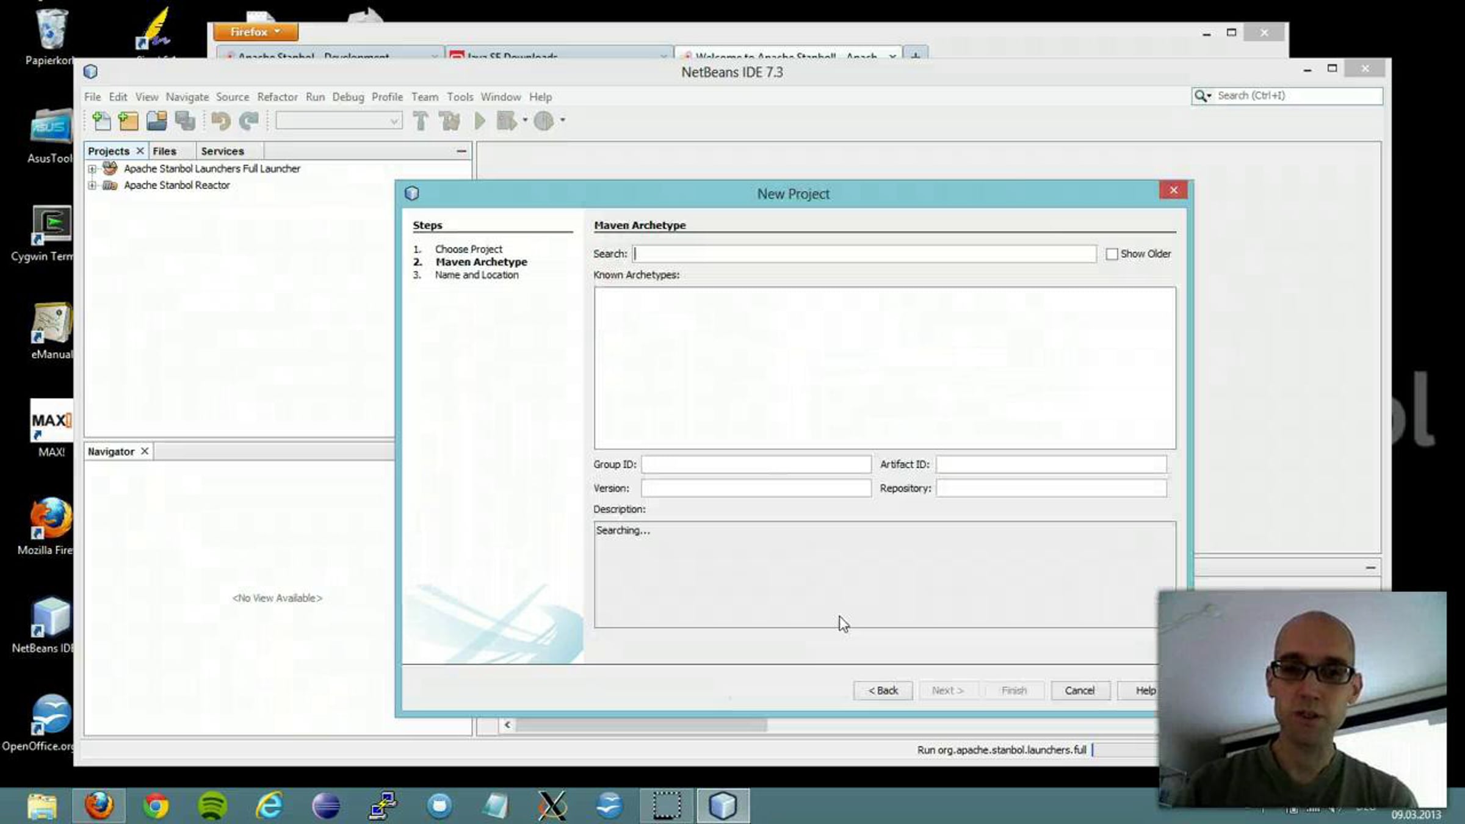This screenshot has width=1465, height=824.
Task: Click Cancel in the New Project dialog
Action: pos(1079,690)
